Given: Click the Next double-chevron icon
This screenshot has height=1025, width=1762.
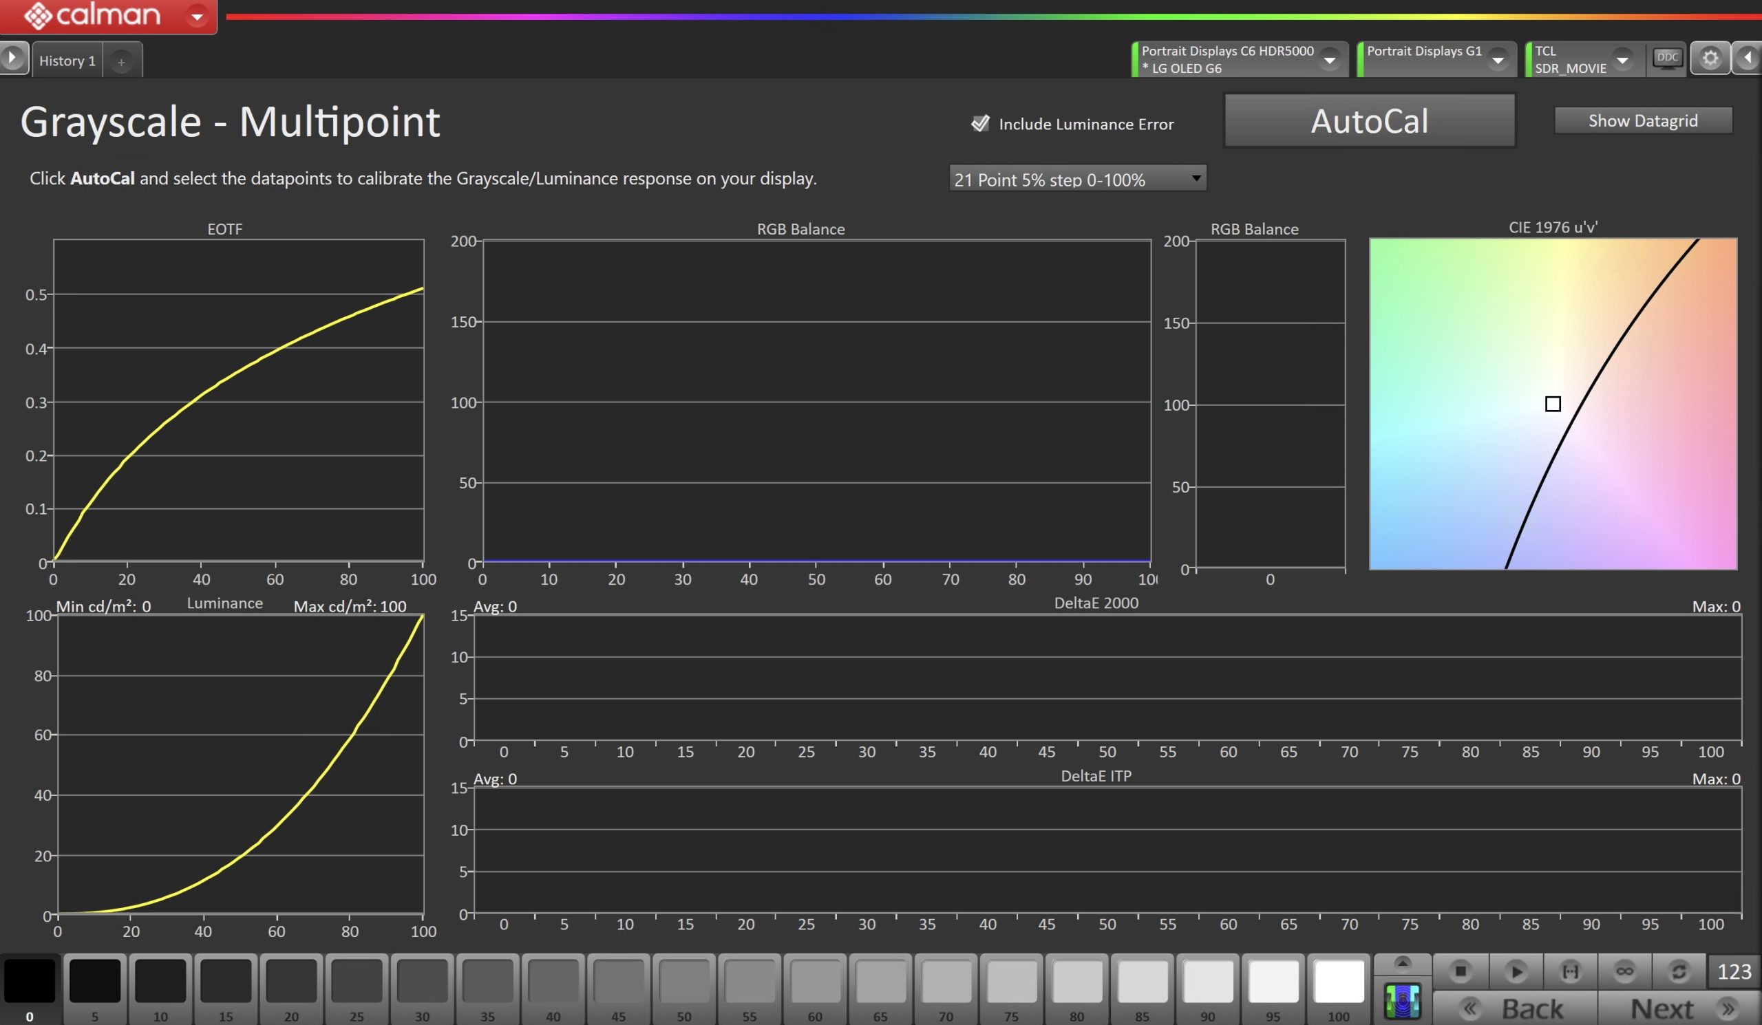Looking at the screenshot, I should (1729, 1008).
